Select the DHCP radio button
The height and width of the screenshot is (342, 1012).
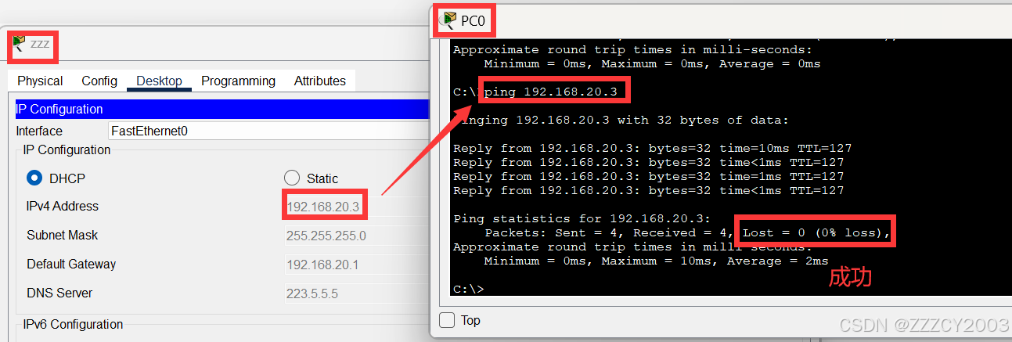click(x=34, y=178)
